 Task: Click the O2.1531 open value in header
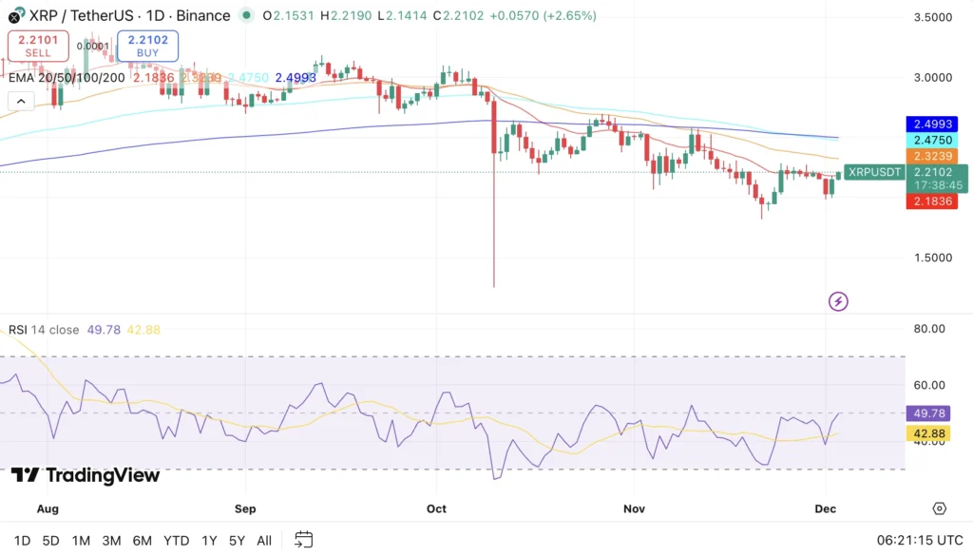[288, 15]
